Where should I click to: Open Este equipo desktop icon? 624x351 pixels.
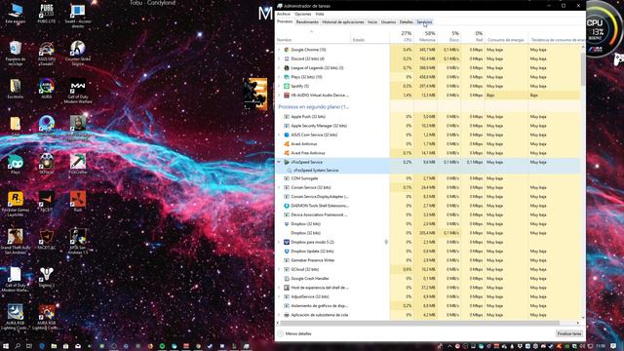tap(16, 13)
